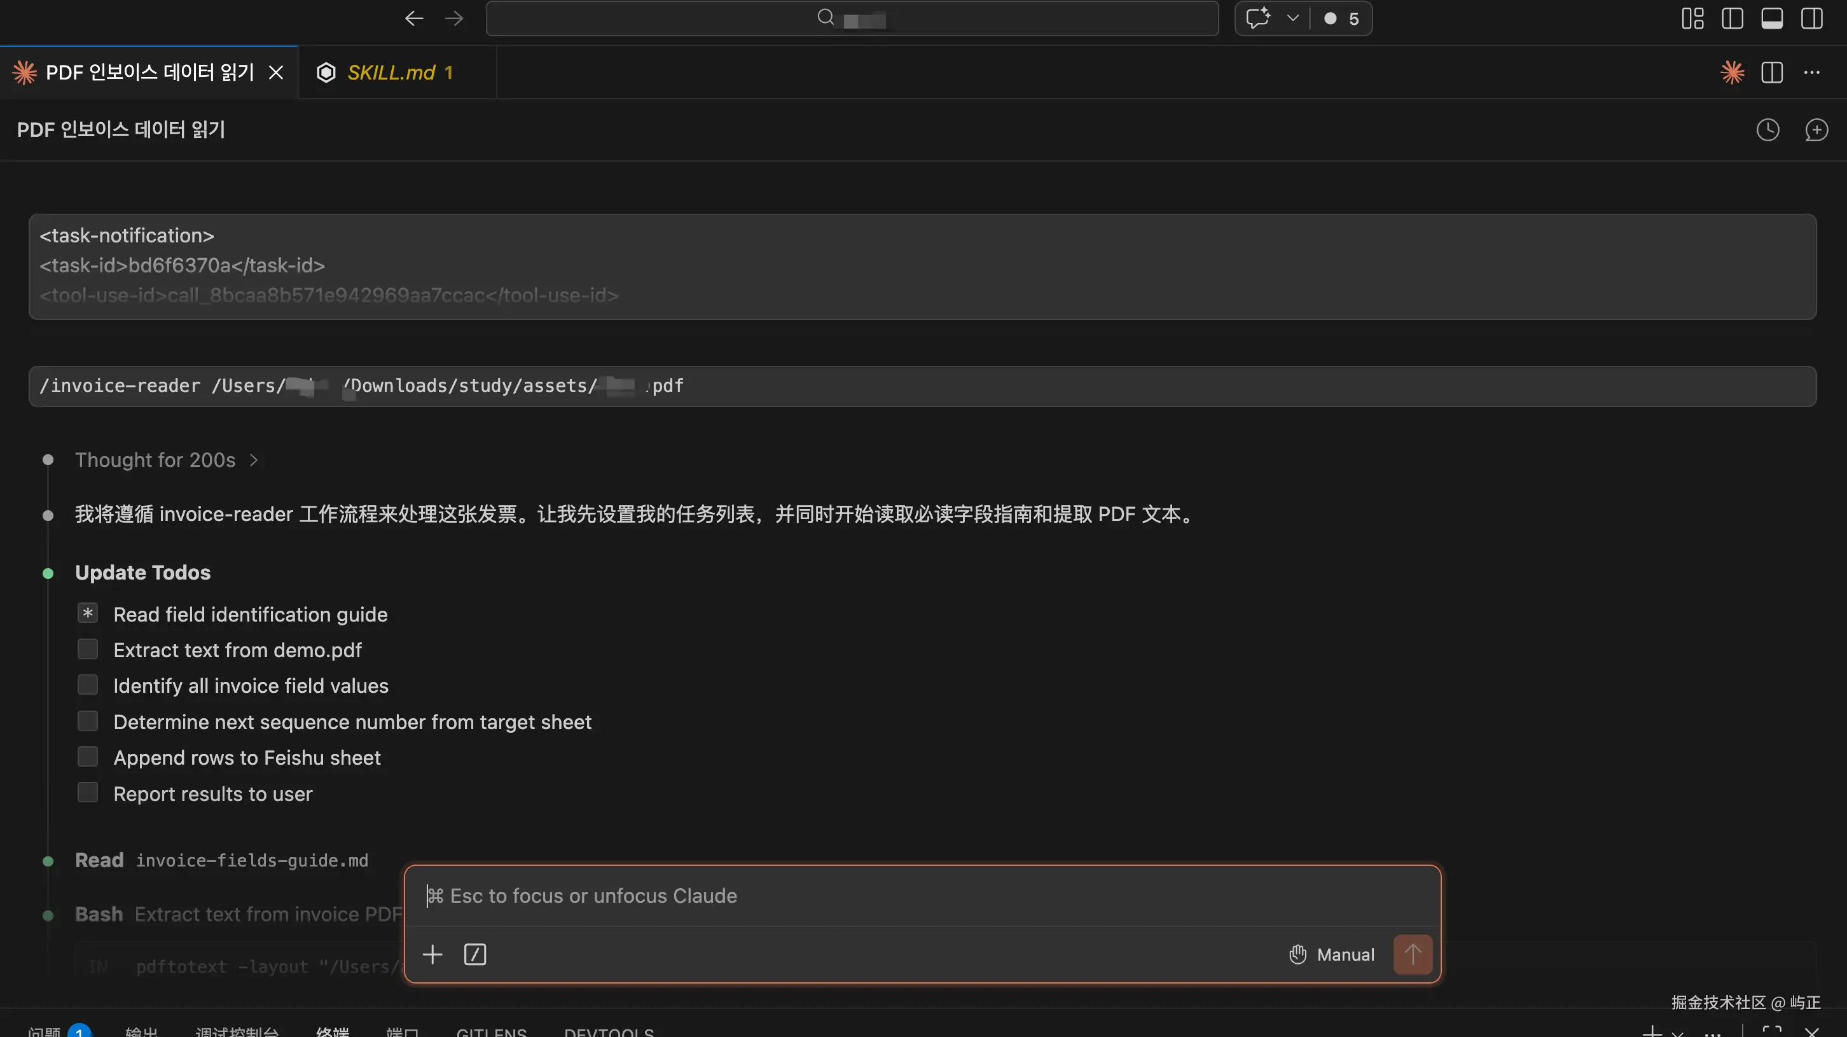Check Identify all invoice field values
This screenshot has height=1037, width=1847.
(88, 685)
